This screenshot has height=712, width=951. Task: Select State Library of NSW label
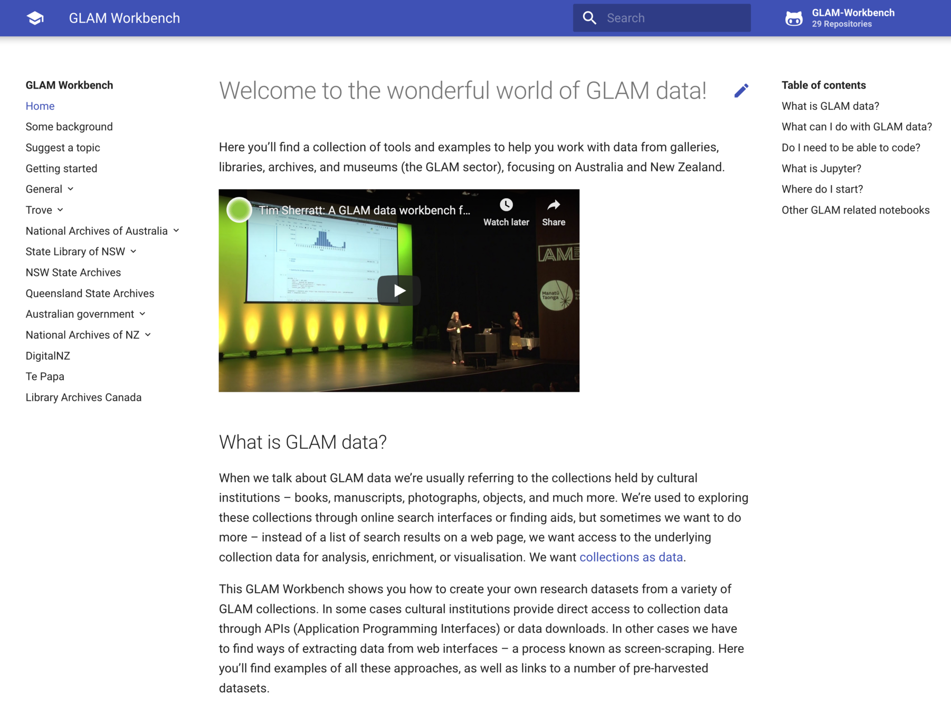point(75,252)
